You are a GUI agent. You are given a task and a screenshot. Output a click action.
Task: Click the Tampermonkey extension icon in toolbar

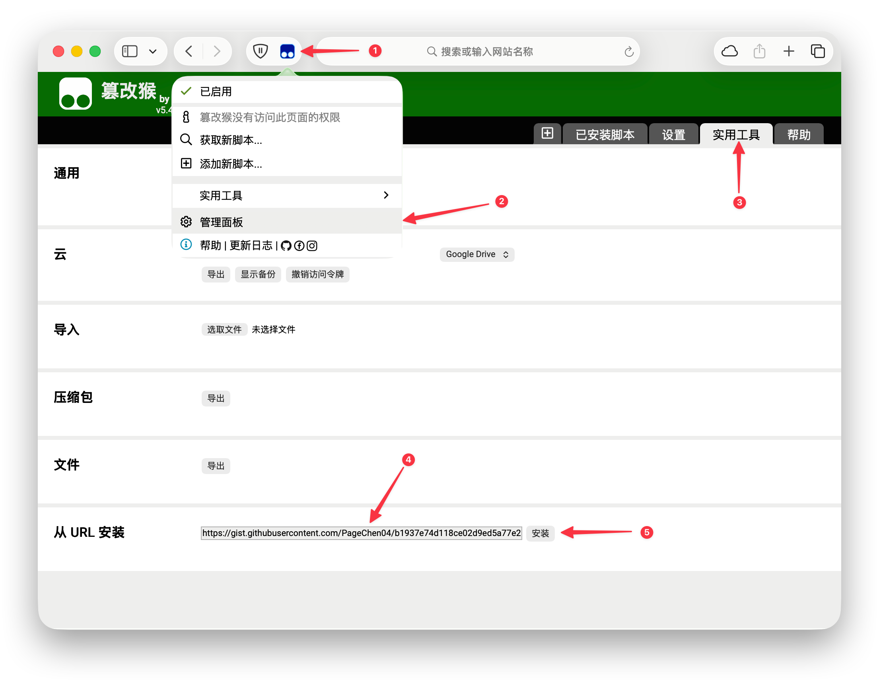287,52
